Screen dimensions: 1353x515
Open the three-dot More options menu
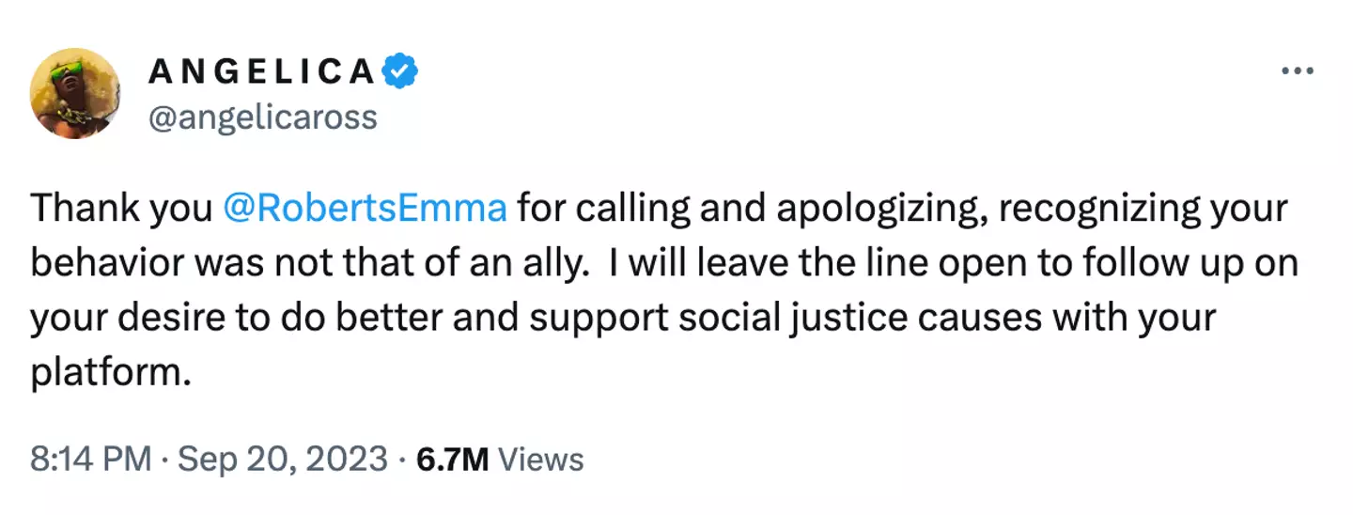(x=1297, y=71)
